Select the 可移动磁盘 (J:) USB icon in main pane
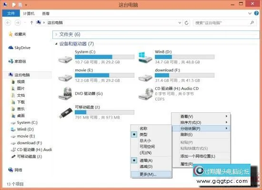The height and width of the screenshot is (190, 262). [x=66, y=113]
